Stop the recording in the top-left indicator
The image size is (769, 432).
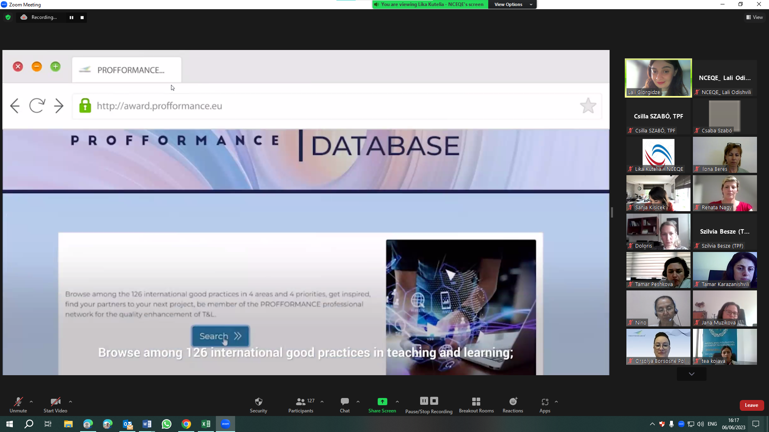tap(82, 17)
